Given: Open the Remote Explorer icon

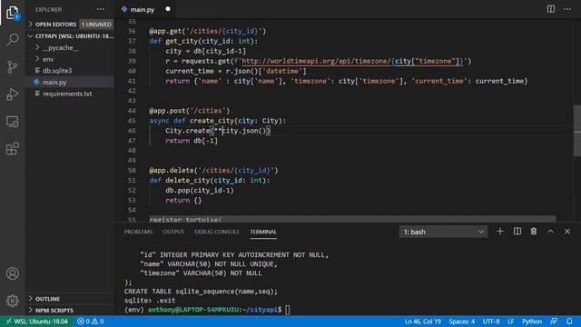Looking at the screenshot, I should pyautogui.click(x=12, y=122).
